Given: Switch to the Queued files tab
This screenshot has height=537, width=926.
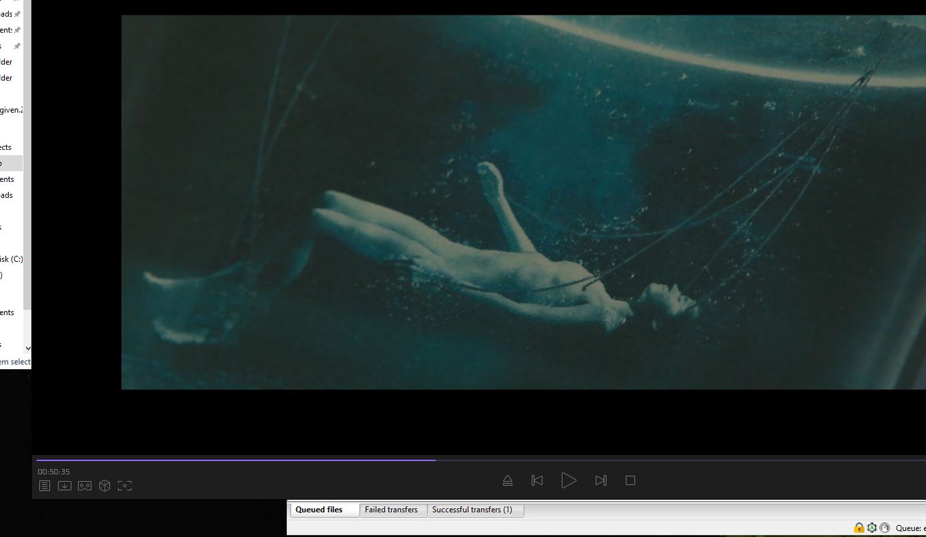Looking at the screenshot, I should [x=319, y=510].
